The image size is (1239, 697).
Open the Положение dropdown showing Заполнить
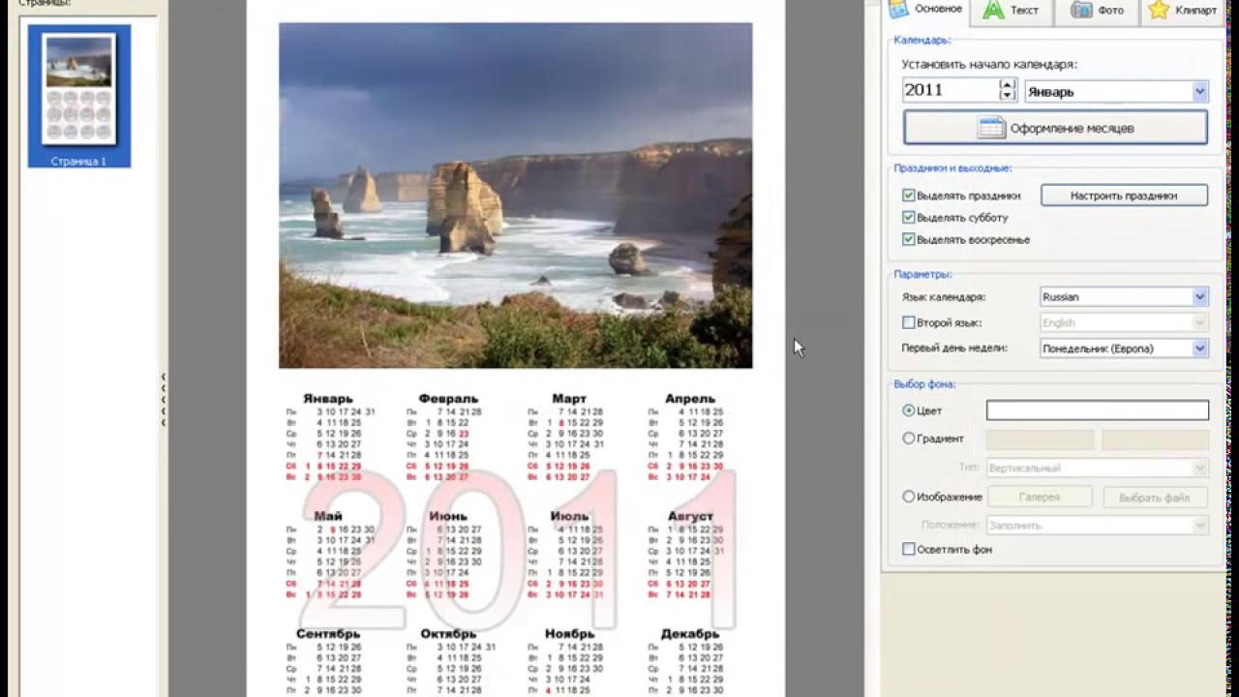(1098, 525)
